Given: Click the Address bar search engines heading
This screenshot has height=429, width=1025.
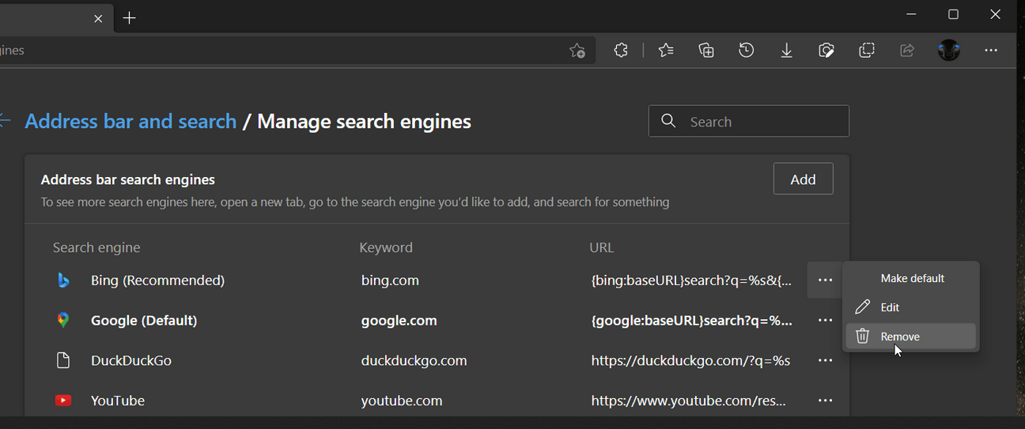Looking at the screenshot, I should [128, 179].
